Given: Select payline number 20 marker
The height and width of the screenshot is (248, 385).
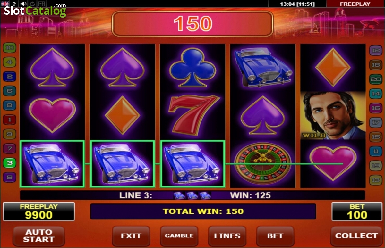Looking at the screenshot, I should tap(376, 79).
